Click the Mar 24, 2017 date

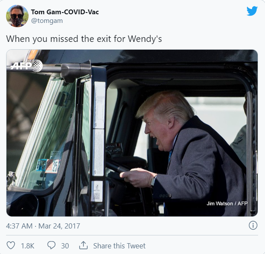(x=59, y=226)
